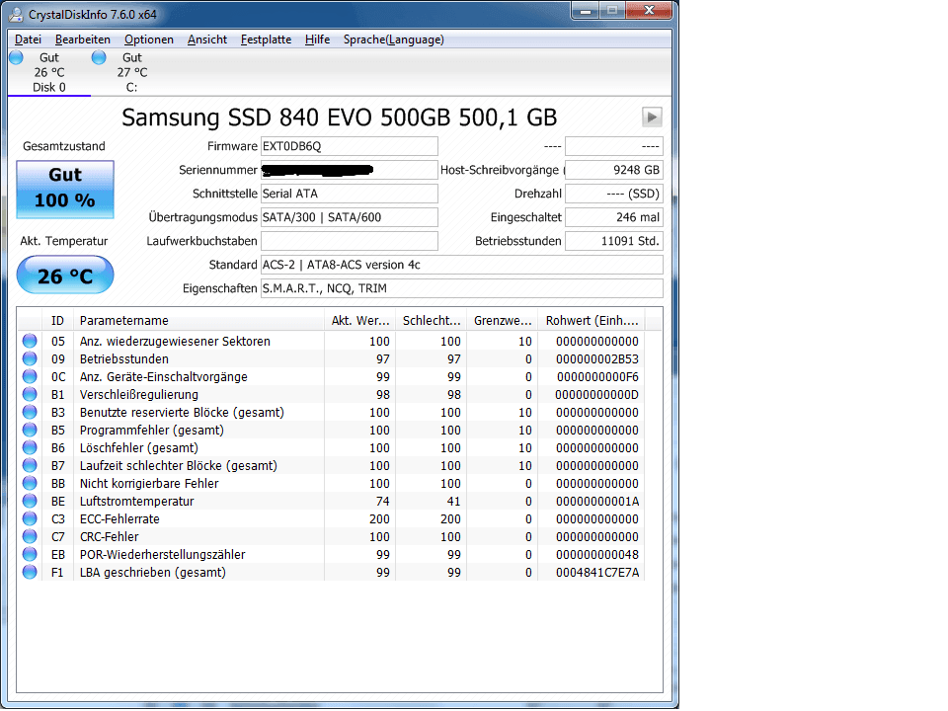The image size is (948, 711).
Task: Click the Eingeschaltet value 246 mal
Action: pos(613,217)
